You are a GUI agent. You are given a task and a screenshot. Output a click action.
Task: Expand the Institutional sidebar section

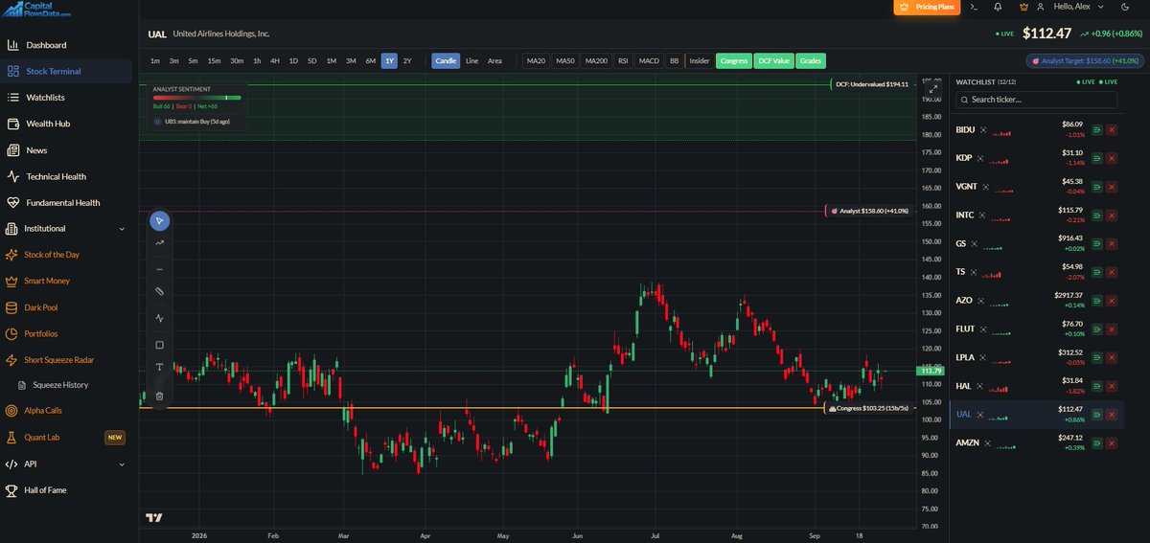pyautogui.click(x=66, y=229)
